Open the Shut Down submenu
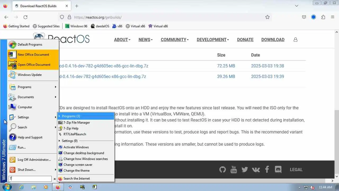Image resolution: width=339 pixels, height=191 pixels. 33,170
